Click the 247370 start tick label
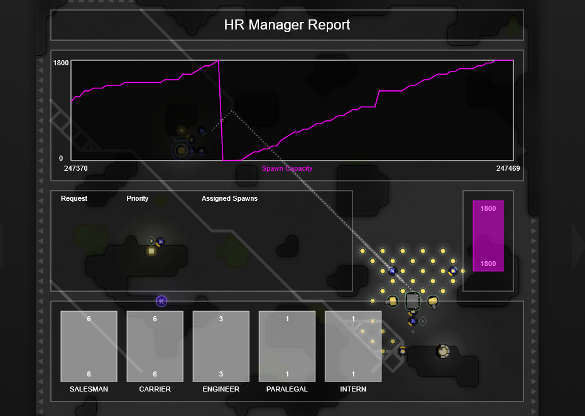This screenshot has height=416, width=585. [76, 168]
